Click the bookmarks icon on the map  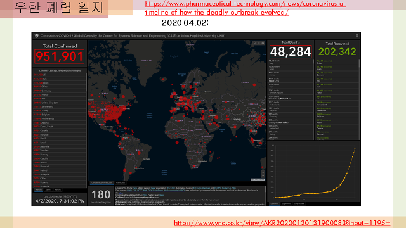pyautogui.click(x=254, y=43)
